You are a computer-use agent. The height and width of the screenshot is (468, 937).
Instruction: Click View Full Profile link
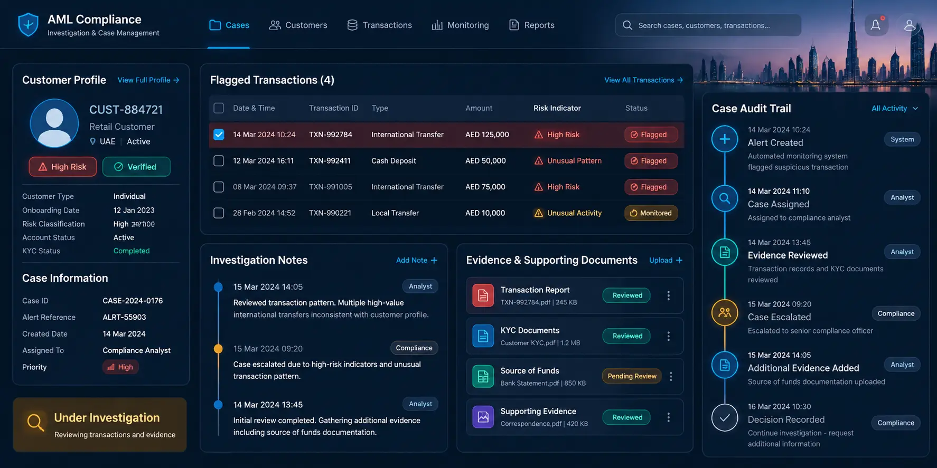pos(148,80)
